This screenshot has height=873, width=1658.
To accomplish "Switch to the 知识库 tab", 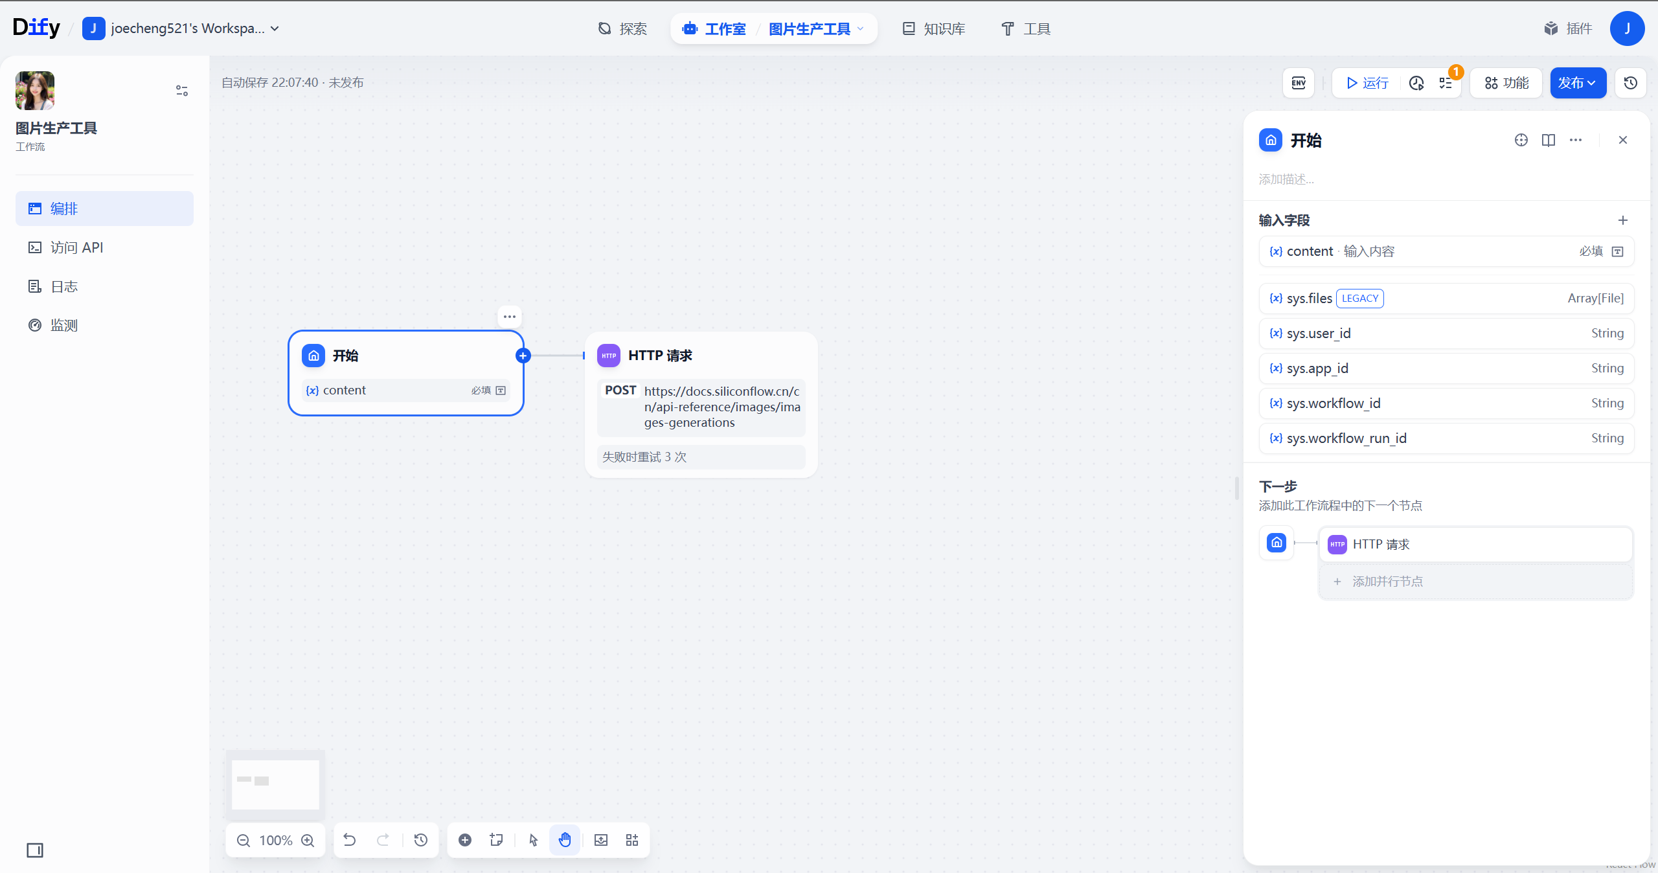I will 933,28.
